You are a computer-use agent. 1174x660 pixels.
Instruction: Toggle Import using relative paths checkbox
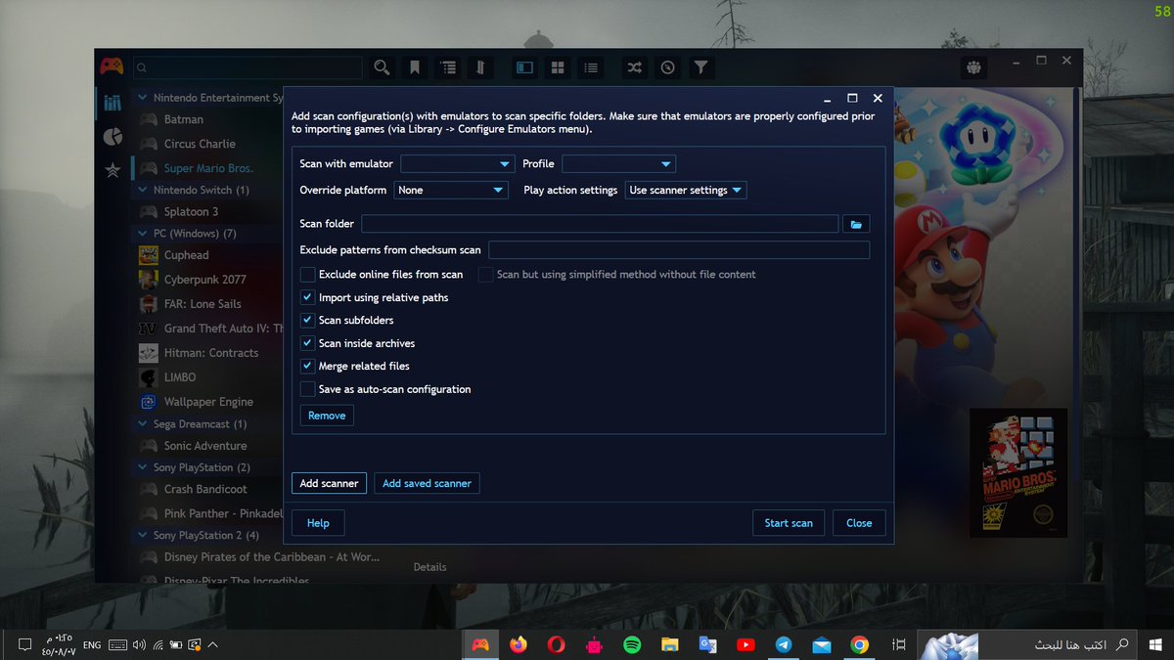(x=307, y=297)
